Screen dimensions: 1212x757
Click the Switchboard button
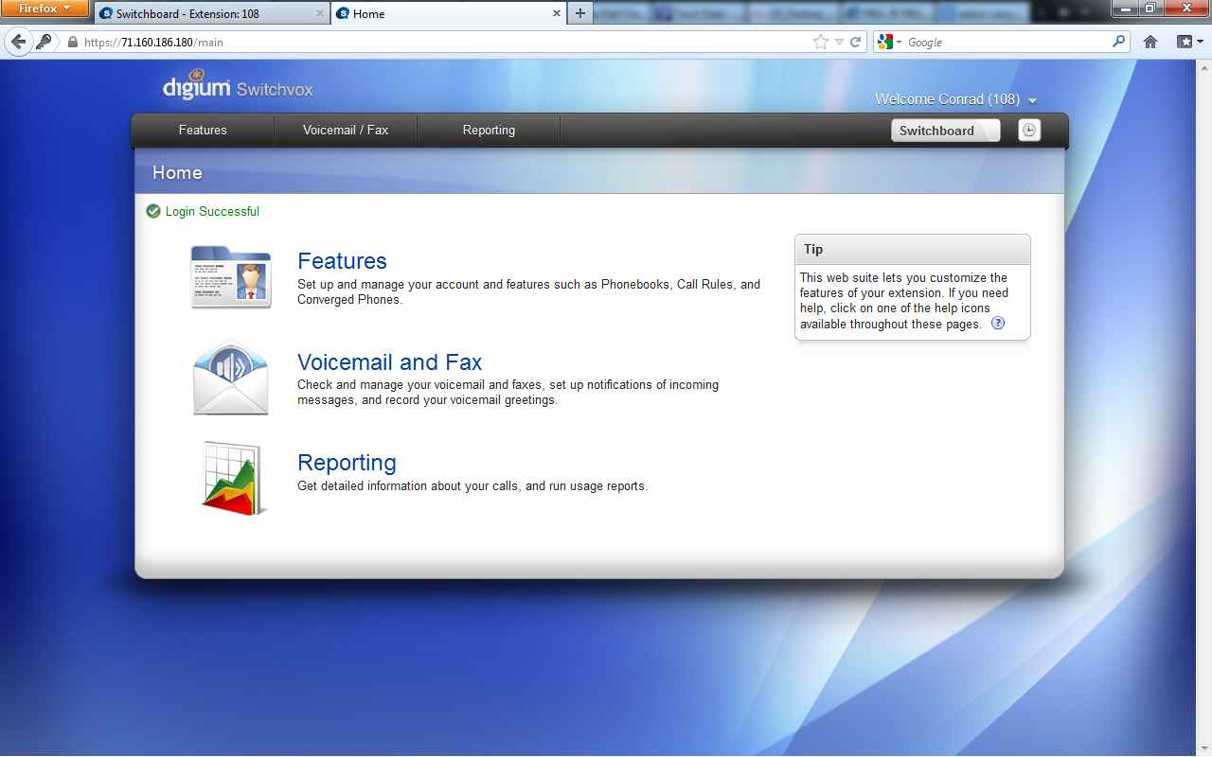point(945,131)
